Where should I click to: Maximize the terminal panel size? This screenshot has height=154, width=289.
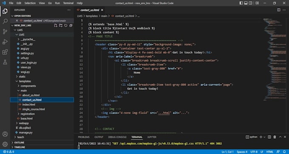click(280, 137)
